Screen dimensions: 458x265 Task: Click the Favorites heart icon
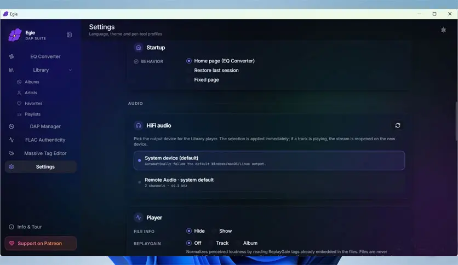[19, 103]
